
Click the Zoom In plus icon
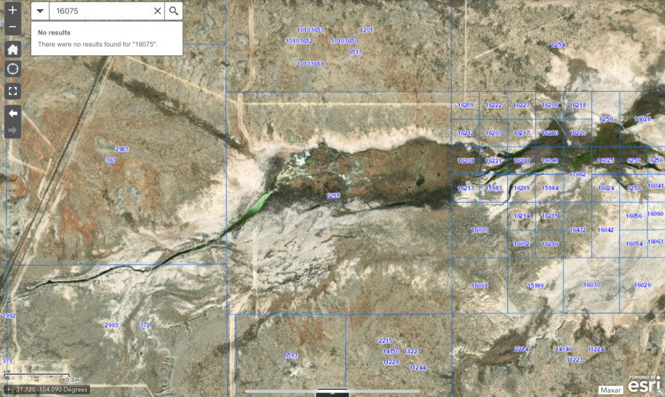point(12,10)
